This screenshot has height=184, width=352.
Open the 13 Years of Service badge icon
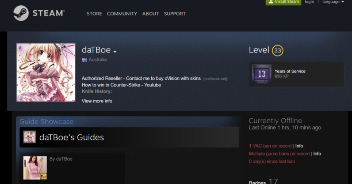261,74
